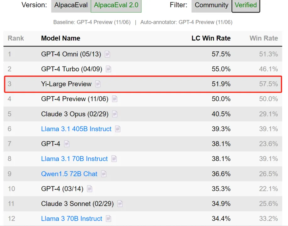Switch filter to Community models
The width and height of the screenshot is (288, 226).
click(211, 5)
